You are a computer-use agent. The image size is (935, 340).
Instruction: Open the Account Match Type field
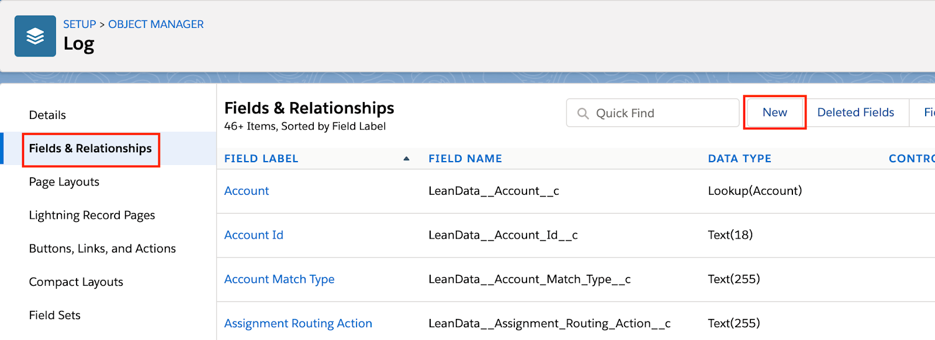pyautogui.click(x=279, y=279)
